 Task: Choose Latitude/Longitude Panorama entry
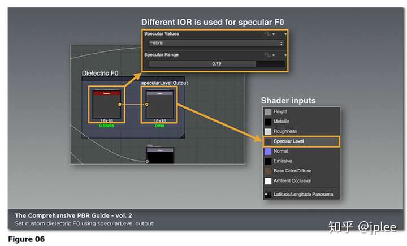[x=301, y=195]
